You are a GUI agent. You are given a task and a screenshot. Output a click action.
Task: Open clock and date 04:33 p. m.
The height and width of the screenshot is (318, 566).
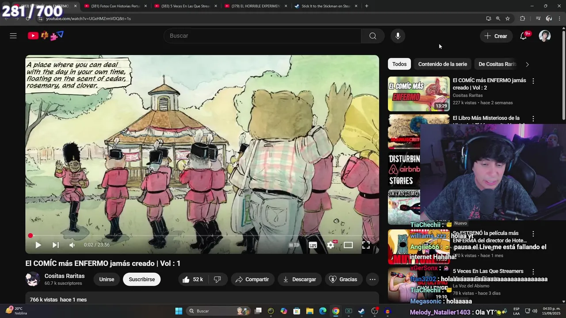[x=551, y=311]
